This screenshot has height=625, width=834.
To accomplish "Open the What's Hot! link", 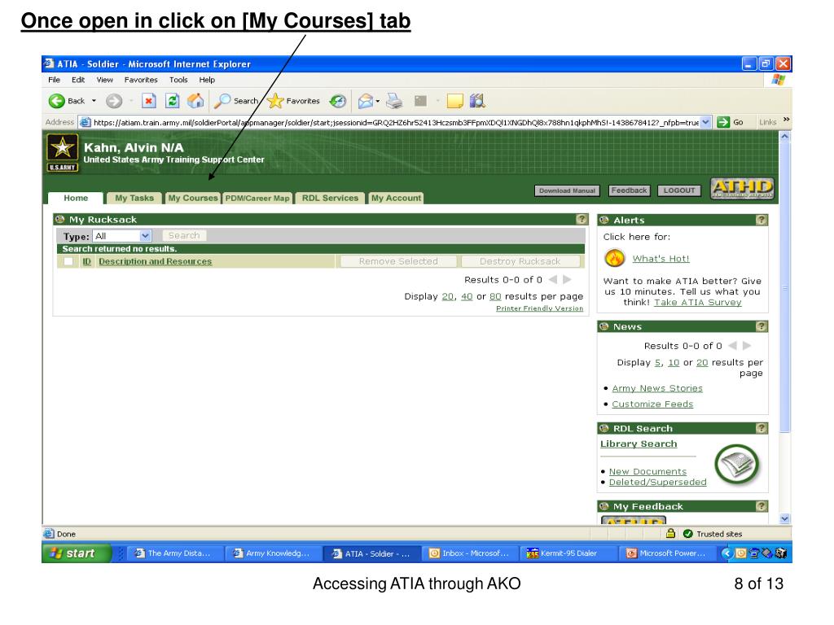I will (x=661, y=259).
